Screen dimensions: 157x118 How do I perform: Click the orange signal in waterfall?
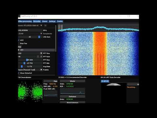click(x=100, y=53)
